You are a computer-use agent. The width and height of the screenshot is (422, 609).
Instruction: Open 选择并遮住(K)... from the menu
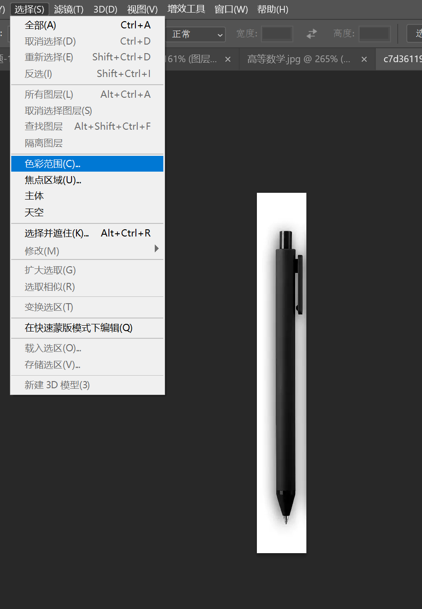point(87,233)
